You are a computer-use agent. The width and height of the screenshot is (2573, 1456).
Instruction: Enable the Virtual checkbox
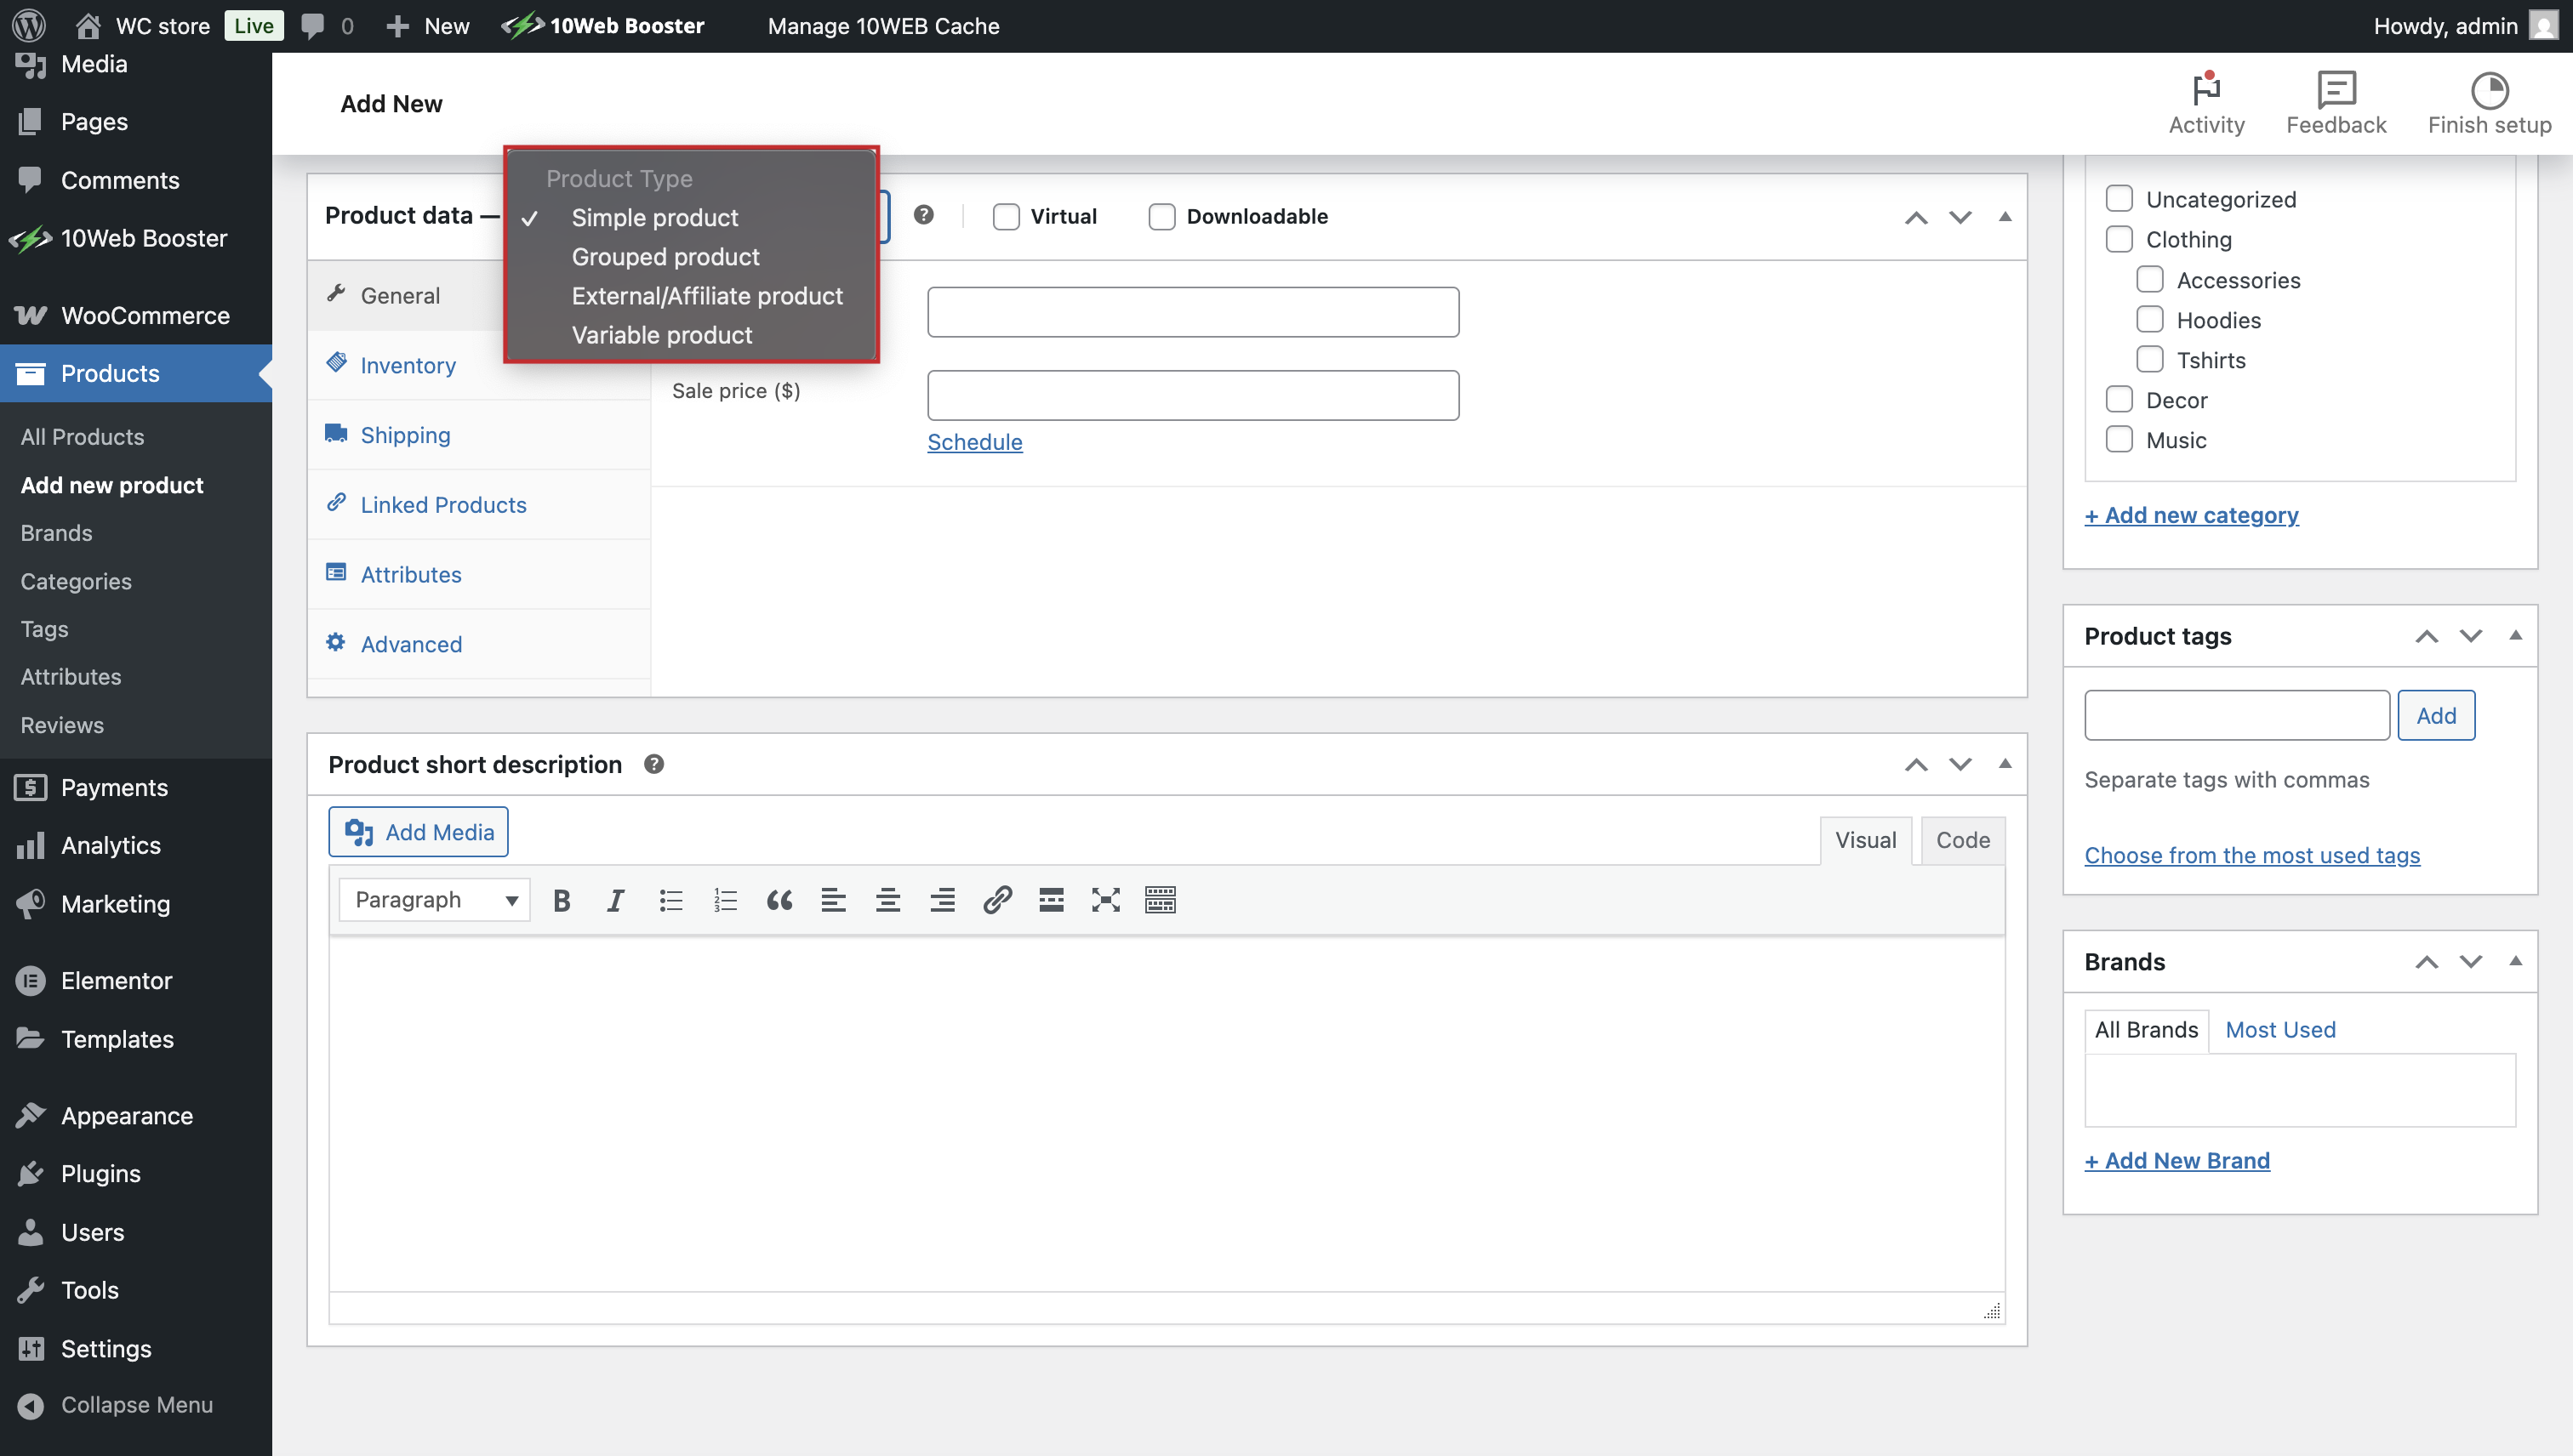click(x=1006, y=217)
